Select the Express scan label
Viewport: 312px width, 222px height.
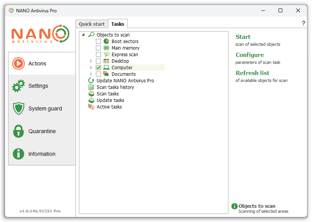pos(125,55)
